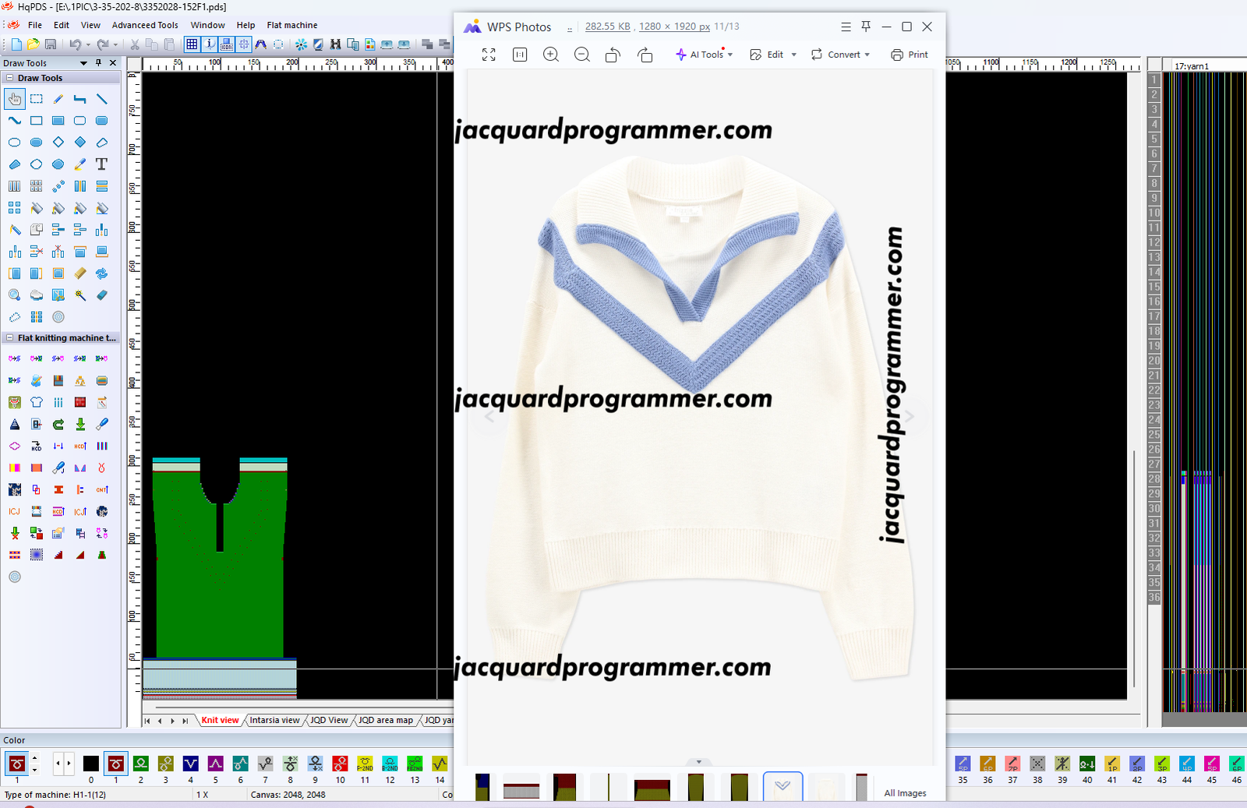Rotate the photo clockwise in WPS Photos

(645, 55)
